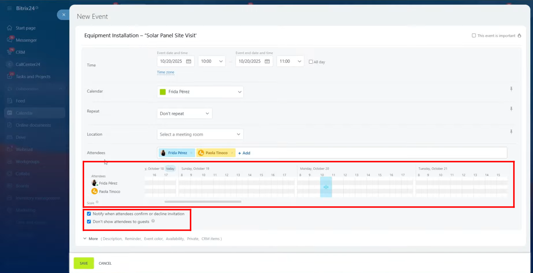Expand the Repeat dropdown

184,113
